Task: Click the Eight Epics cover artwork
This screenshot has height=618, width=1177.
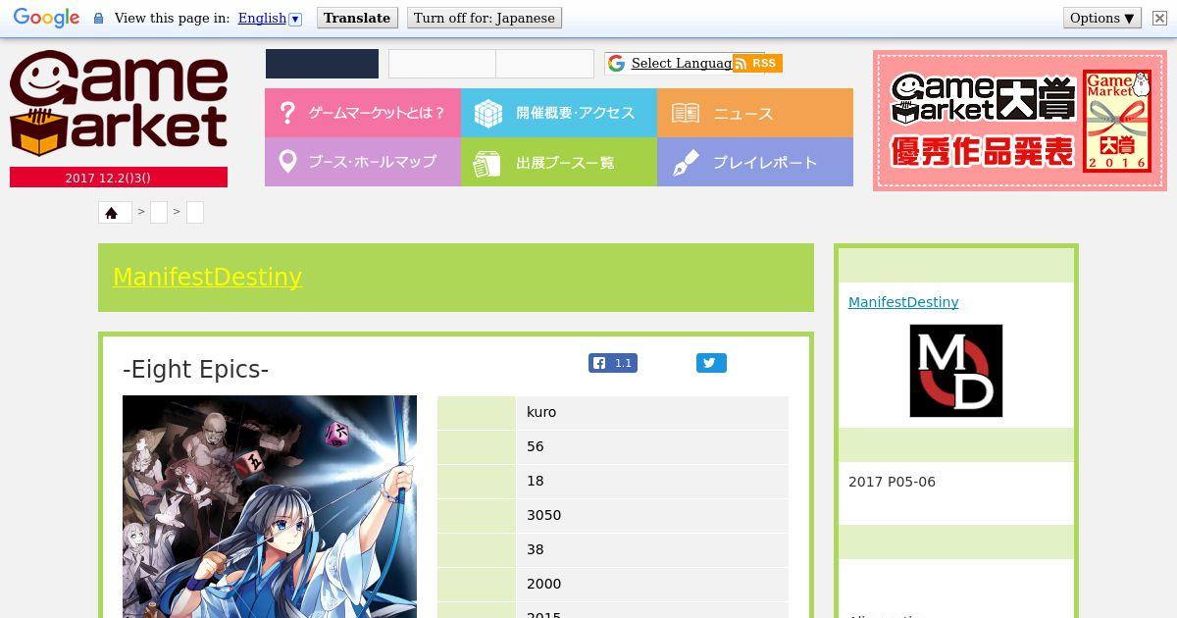Action: pyautogui.click(x=270, y=506)
